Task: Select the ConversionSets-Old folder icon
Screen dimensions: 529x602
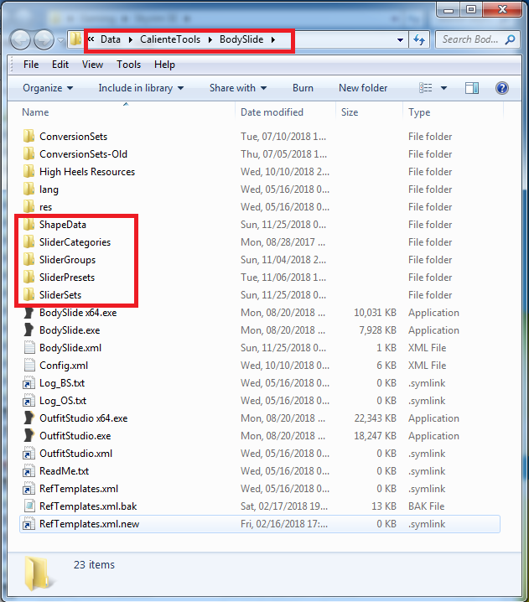Action: [x=29, y=154]
